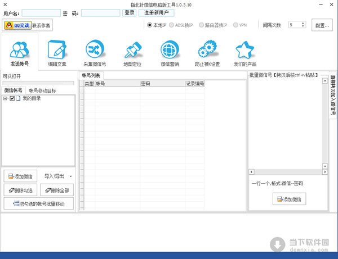Click the 登录 button
The image size is (338, 259).
130,13
